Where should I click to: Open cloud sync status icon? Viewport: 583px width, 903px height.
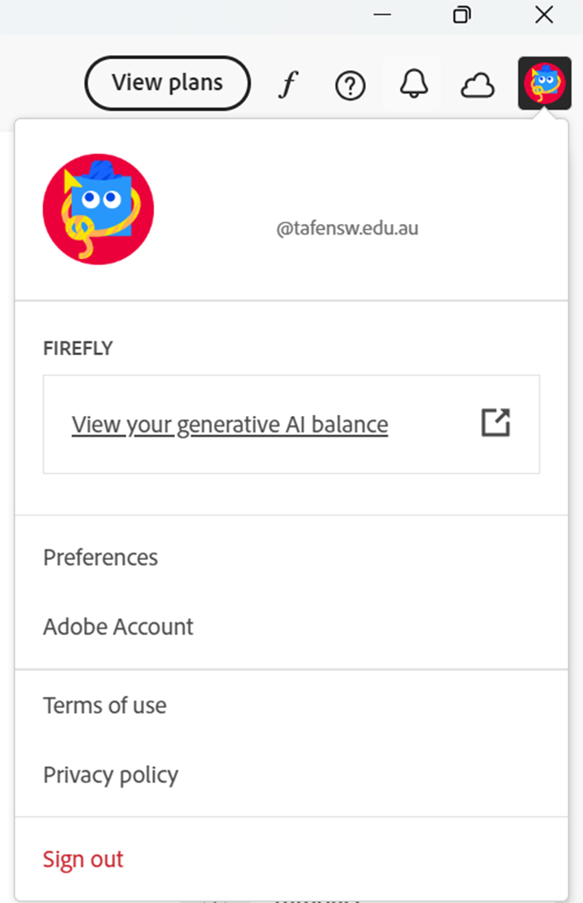pos(477,85)
